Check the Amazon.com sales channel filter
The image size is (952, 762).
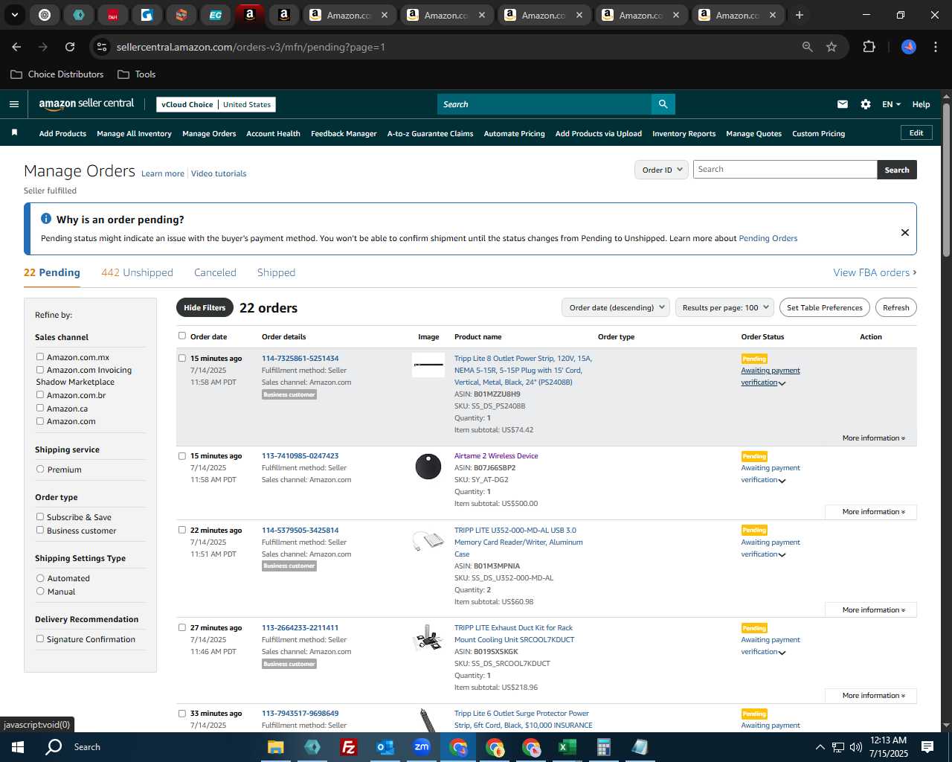[40, 421]
